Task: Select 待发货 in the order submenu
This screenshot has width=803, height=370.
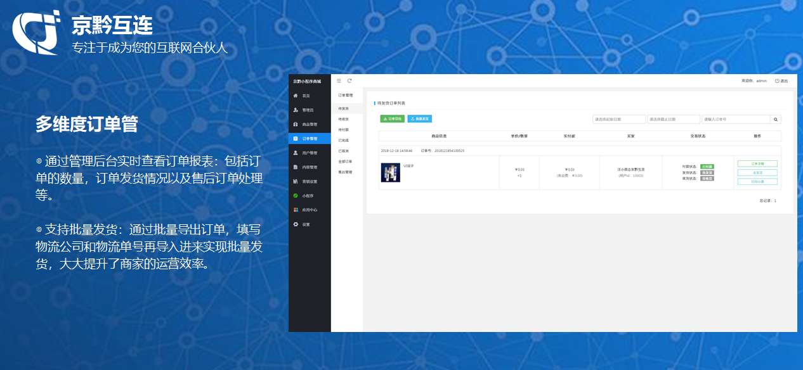Action: (x=343, y=109)
